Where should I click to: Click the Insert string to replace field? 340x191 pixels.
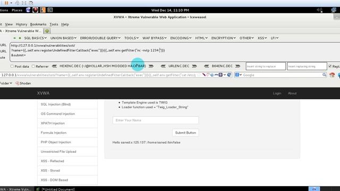266,66
